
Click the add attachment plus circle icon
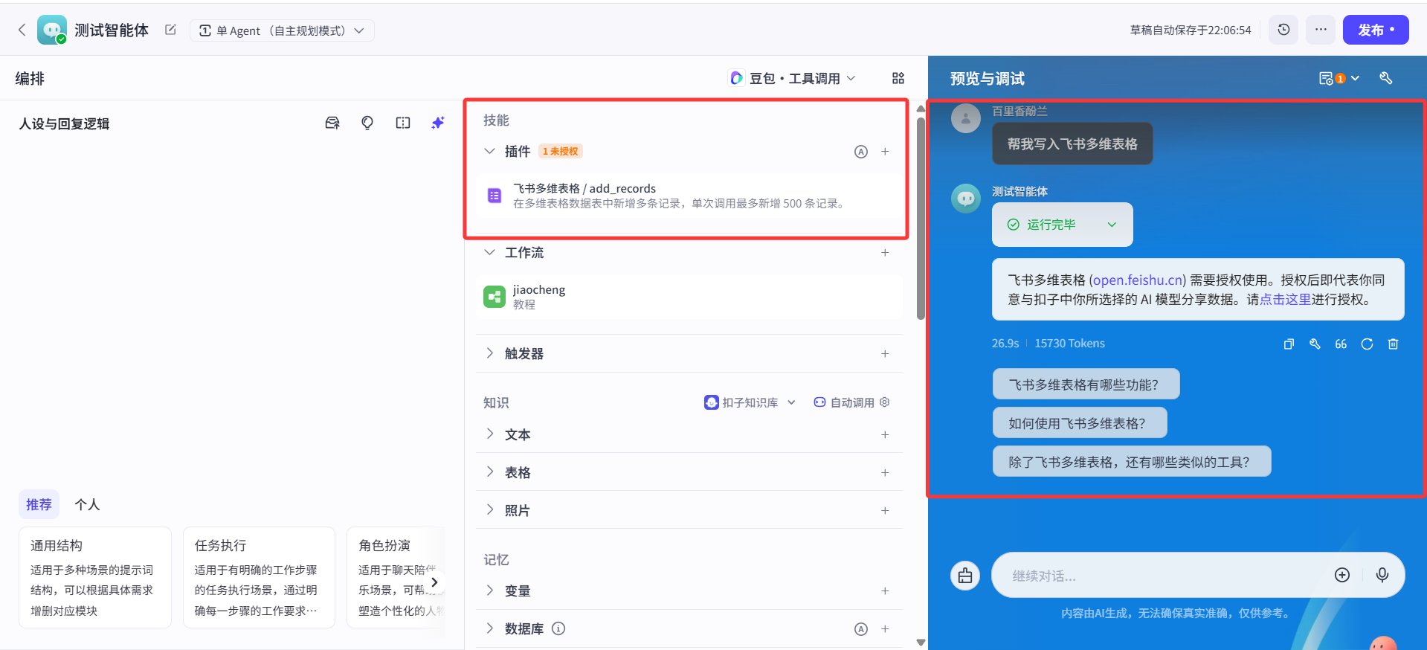1342,575
